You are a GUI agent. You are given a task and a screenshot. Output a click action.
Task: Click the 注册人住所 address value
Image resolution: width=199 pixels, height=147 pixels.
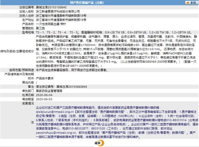pyautogui.click(x=61, y=16)
